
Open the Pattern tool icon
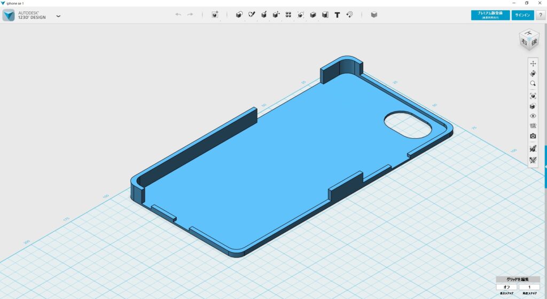(288, 14)
